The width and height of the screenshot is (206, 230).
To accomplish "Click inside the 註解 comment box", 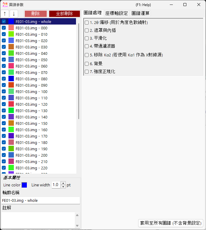I will (38, 220).
